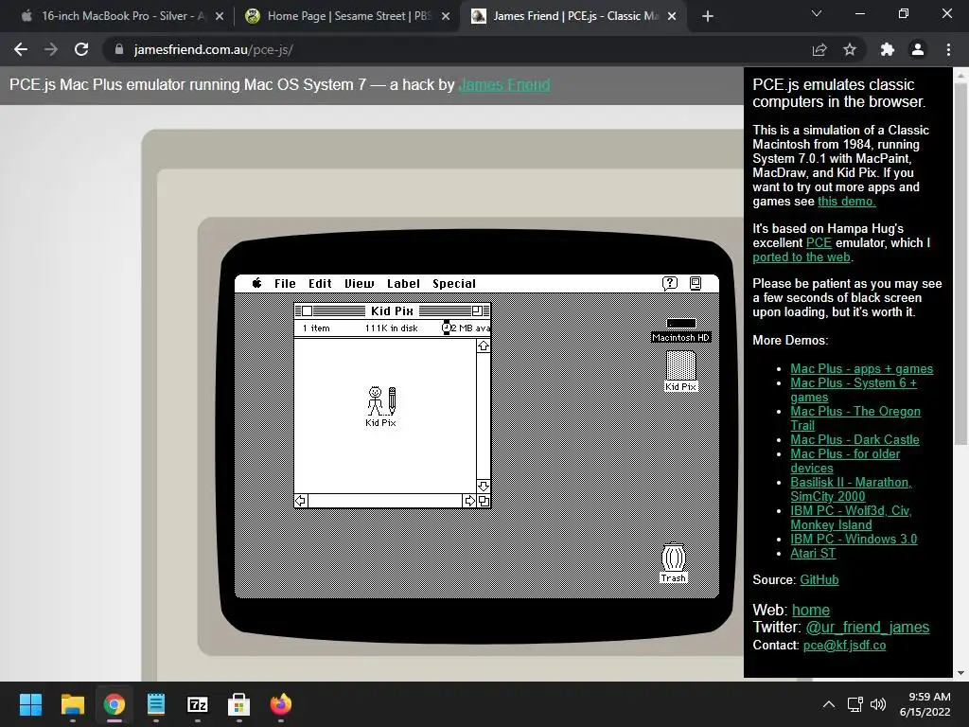Open the Special menu in Mac emulator
Viewport: 969px width, 727px height.
click(454, 283)
